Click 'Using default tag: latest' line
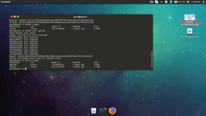The width and height of the screenshot is (206, 116). pos(23,33)
